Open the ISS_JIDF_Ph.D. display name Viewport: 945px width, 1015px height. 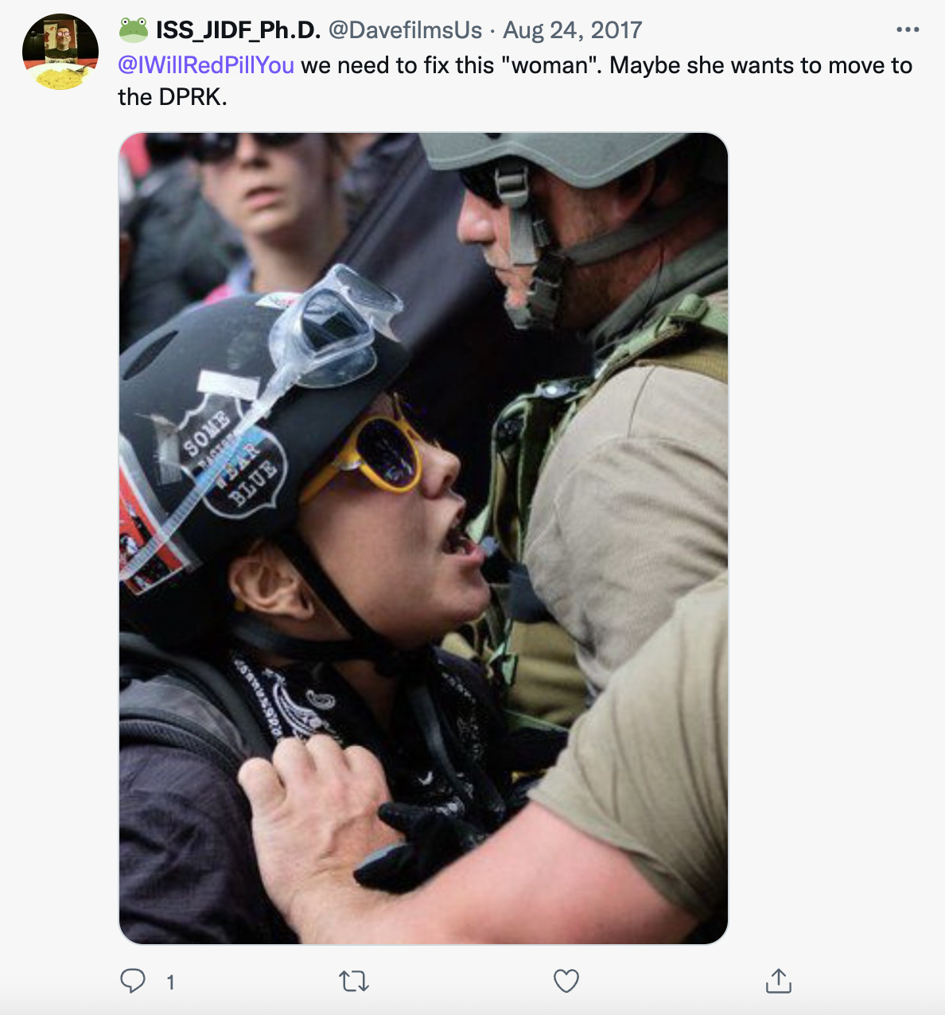point(238,30)
